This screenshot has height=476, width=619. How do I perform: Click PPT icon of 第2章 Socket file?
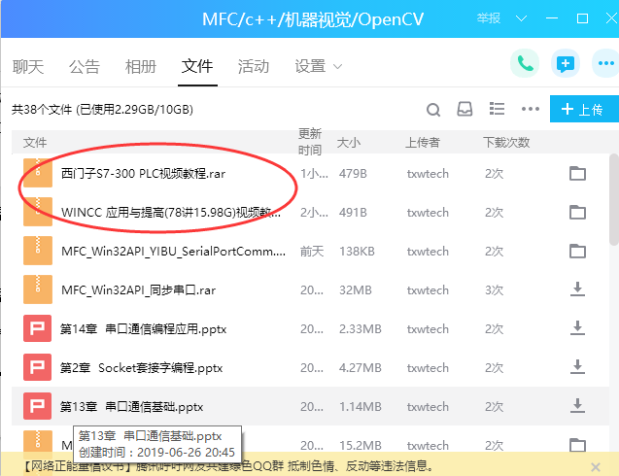(x=38, y=366)
